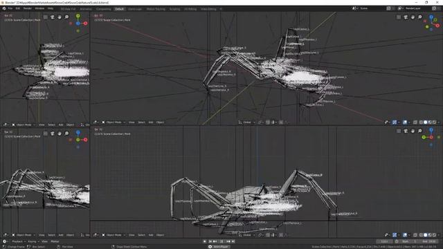Switch to the Animation workspace tab
Image resolution: width=443 pixels, height=249 pixels.
pos(86,9)
